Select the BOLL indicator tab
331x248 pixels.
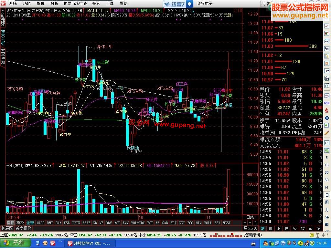[208, 223]
